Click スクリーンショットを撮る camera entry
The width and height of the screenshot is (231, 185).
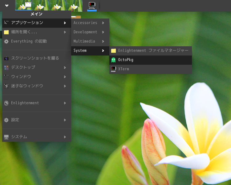point(35,58)
